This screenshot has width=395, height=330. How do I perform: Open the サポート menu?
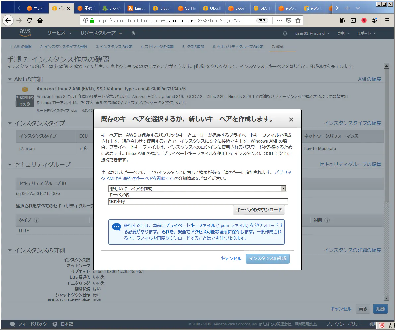[x=366, y=33]
